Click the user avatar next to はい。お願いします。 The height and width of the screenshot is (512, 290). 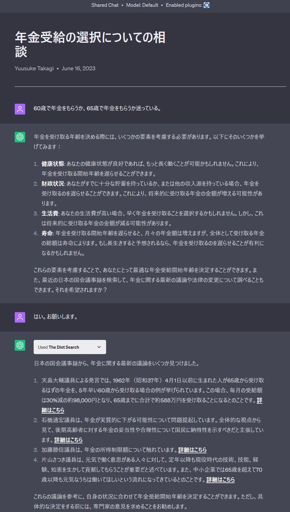(x=20, y=317)
